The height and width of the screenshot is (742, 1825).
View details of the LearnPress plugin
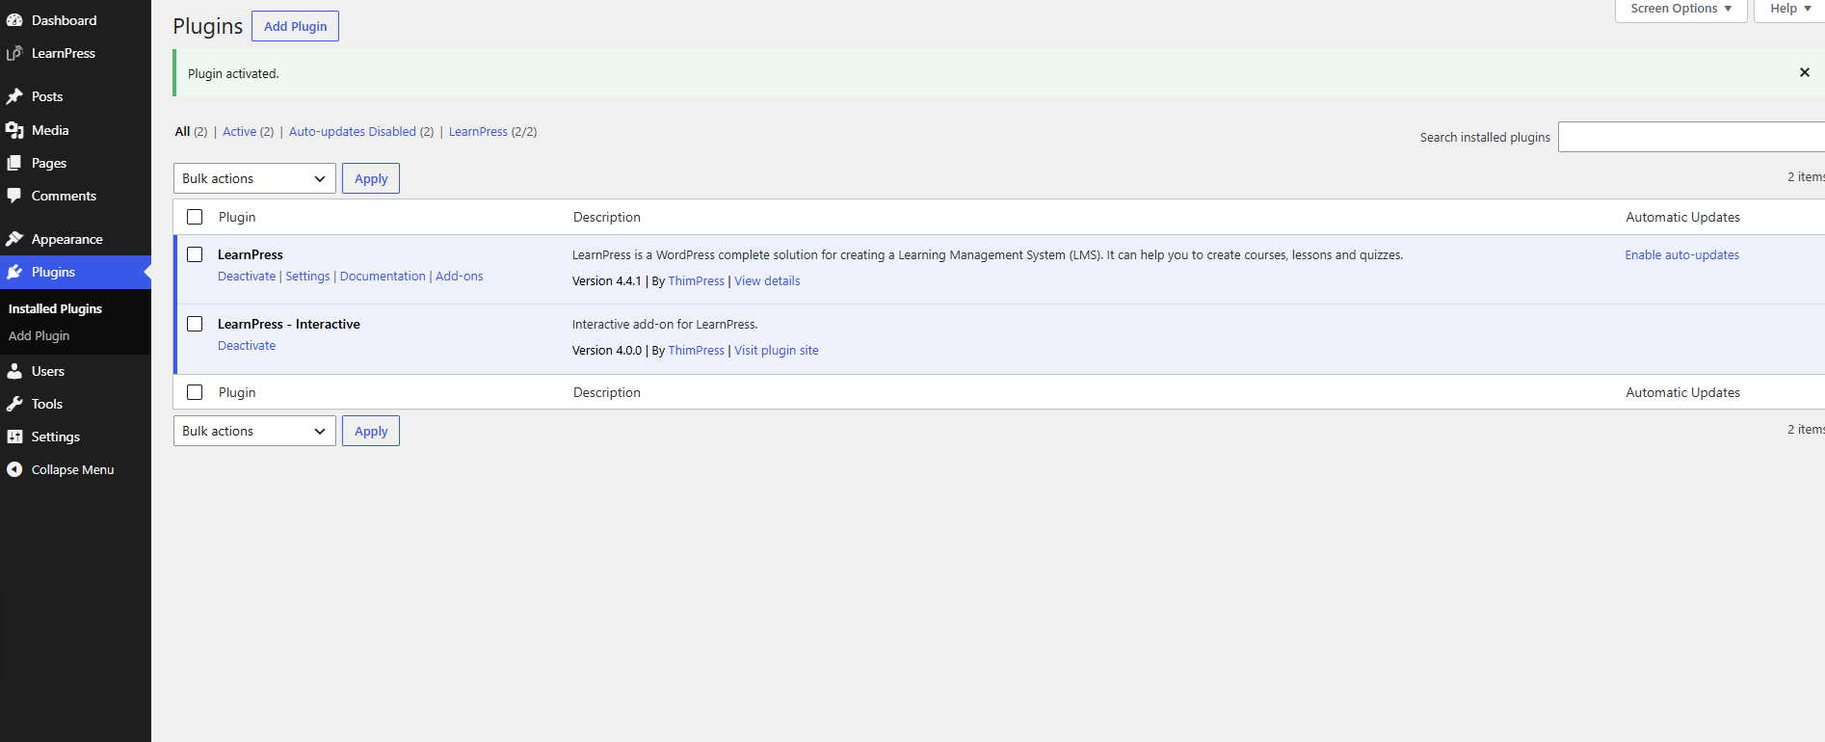pyautogui.click(x=767, y=281)
